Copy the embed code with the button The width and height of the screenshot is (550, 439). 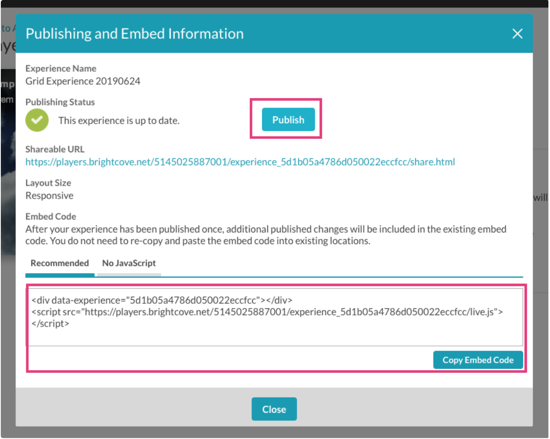coord(477,360)
